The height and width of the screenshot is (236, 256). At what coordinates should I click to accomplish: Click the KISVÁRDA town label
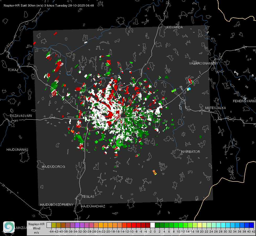pyautogui.click(x=175, y=27)
